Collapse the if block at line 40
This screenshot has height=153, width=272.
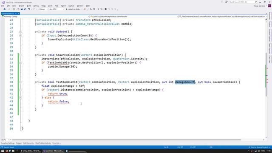(x=20, y=90)
